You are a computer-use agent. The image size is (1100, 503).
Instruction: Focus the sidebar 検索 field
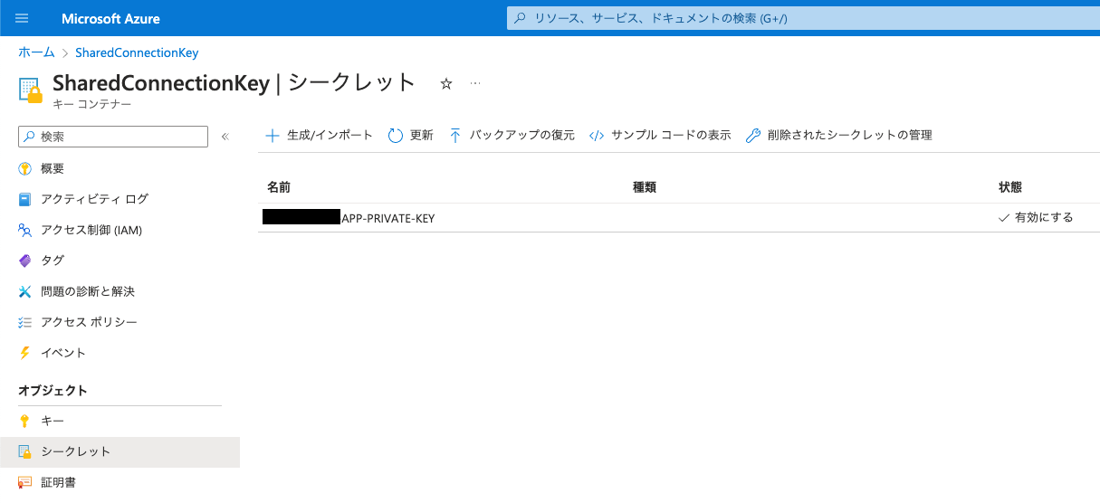(x=113, y=137)
